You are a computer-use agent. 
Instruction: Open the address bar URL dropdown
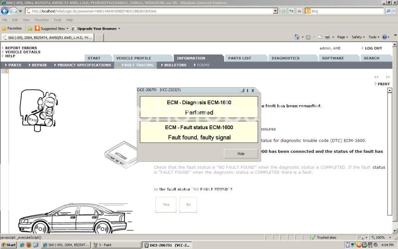click(x=276, y=11)
